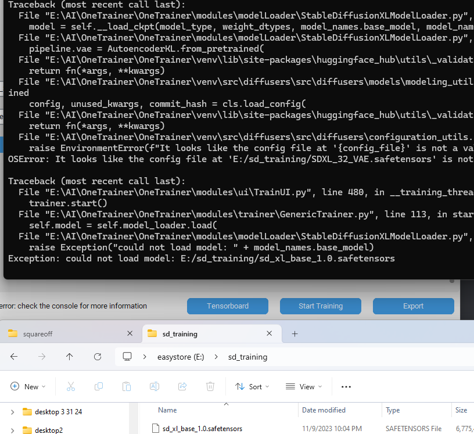This screenshot has height=434, width=474.
Task: Add a new Explorer tab
Action: (x=295, y=333)
